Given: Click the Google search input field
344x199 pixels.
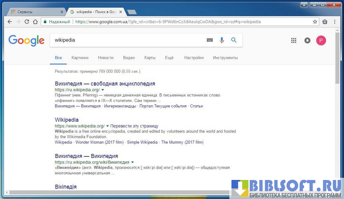Looking at the screenshot, I should [x=127, y=40].
